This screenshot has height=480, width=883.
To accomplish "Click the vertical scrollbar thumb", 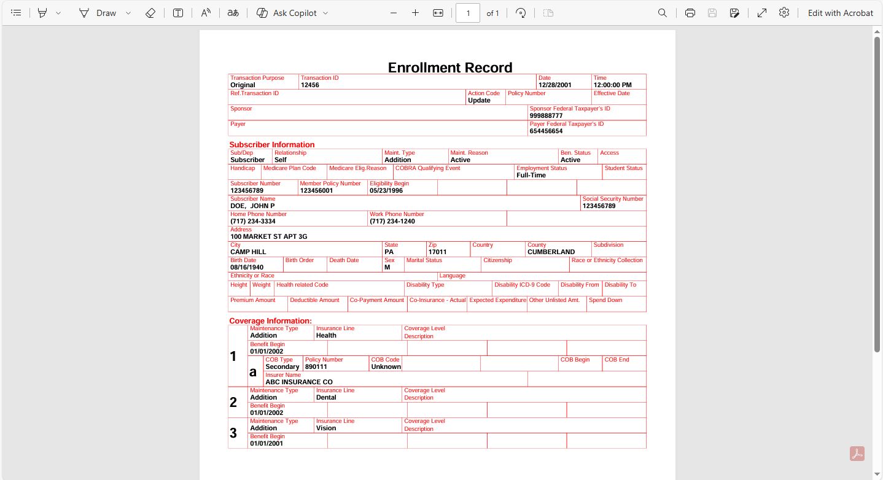I will [877, 194].
